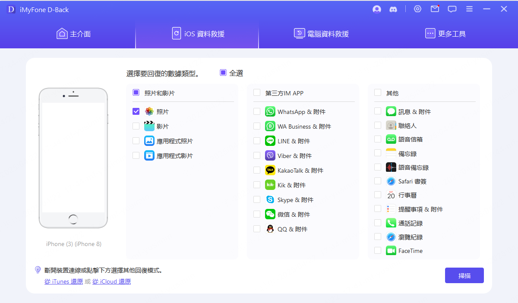The height and width of the screenshot is (303, 518).
Task: Check the 應用程式照片 checkbox
Action: 136,141
